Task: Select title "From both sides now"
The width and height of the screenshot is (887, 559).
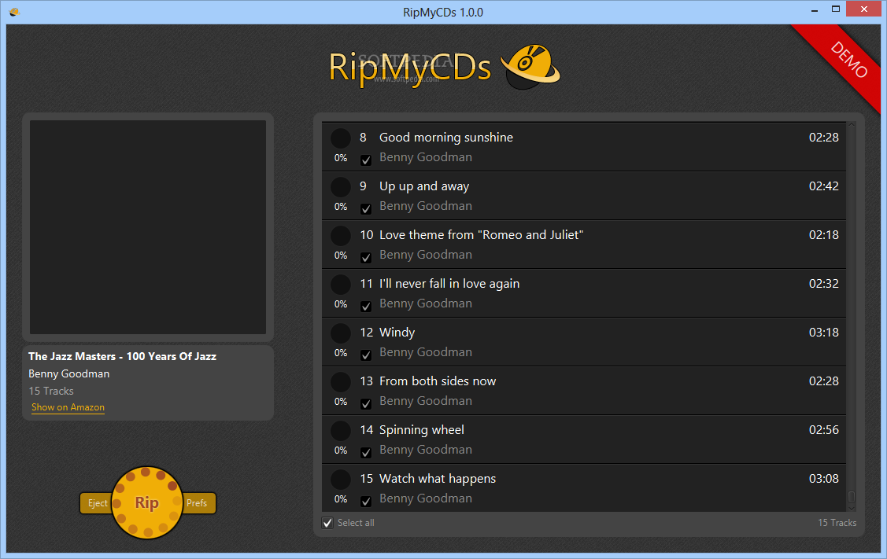Action: click(438, 381)
